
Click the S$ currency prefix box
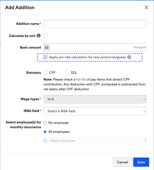pos(47,47)
